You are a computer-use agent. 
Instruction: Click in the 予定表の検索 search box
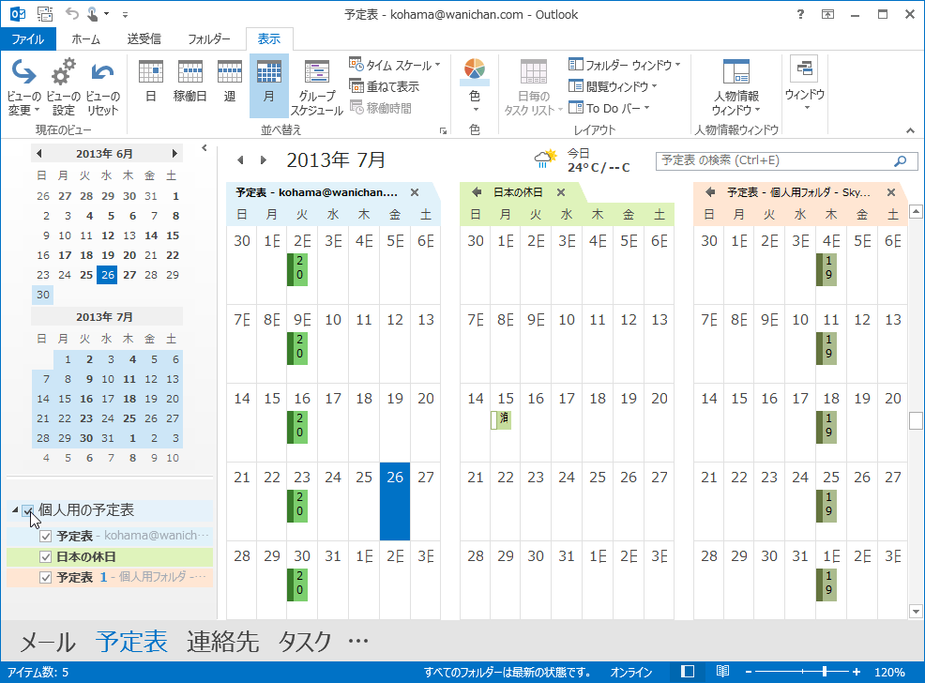[x=775, y=160]
